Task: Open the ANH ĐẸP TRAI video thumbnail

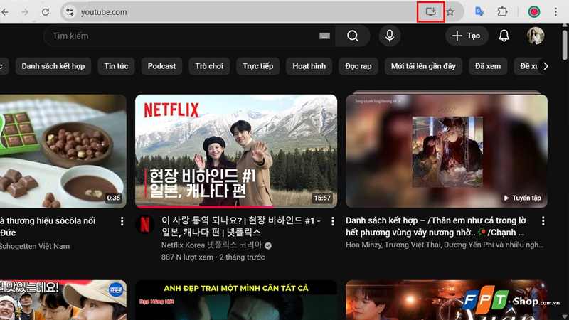Action: 236,300
